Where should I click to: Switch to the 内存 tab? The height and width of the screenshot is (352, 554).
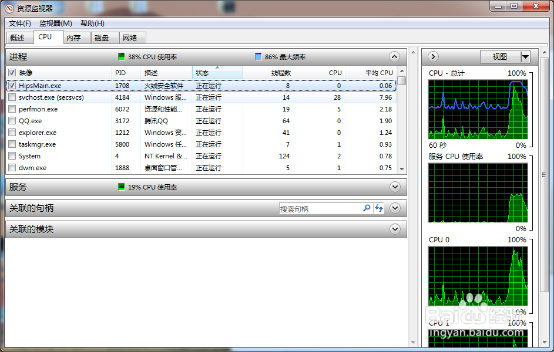[x=77, y=38]
